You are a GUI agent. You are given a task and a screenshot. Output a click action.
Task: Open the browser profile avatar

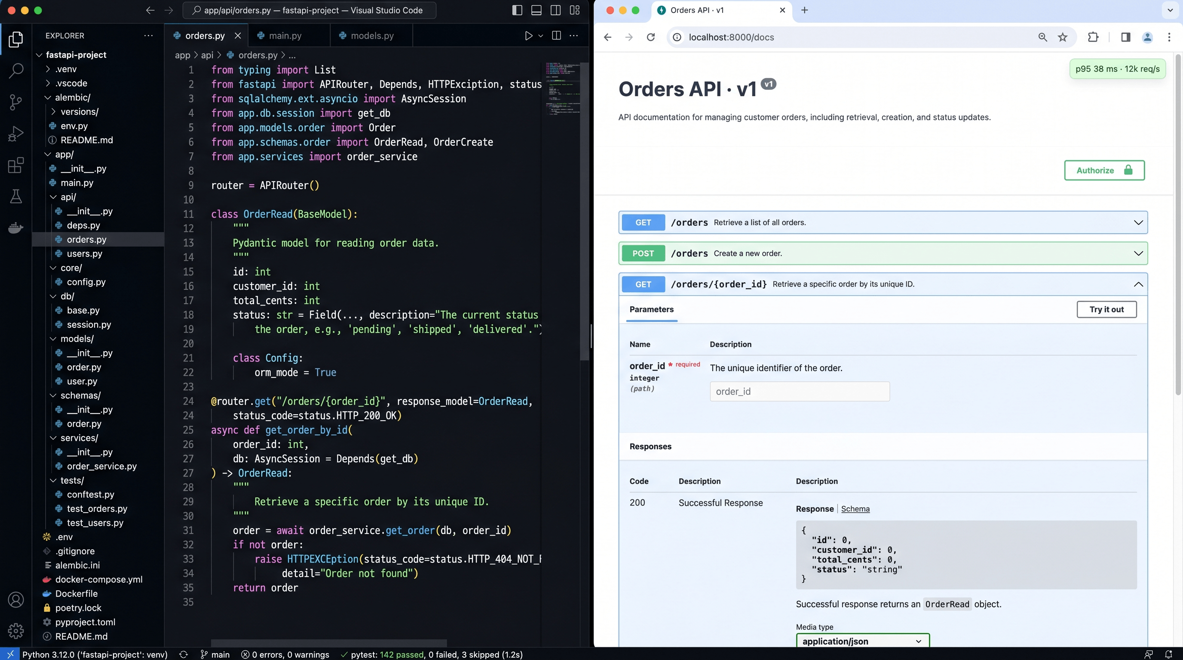coord(1147,37)
